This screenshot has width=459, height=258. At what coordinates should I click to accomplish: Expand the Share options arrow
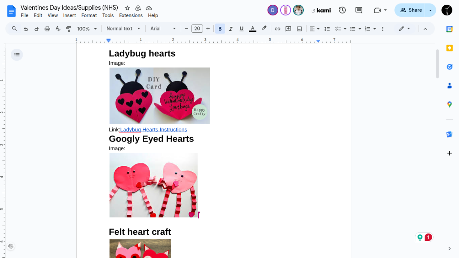430,10
